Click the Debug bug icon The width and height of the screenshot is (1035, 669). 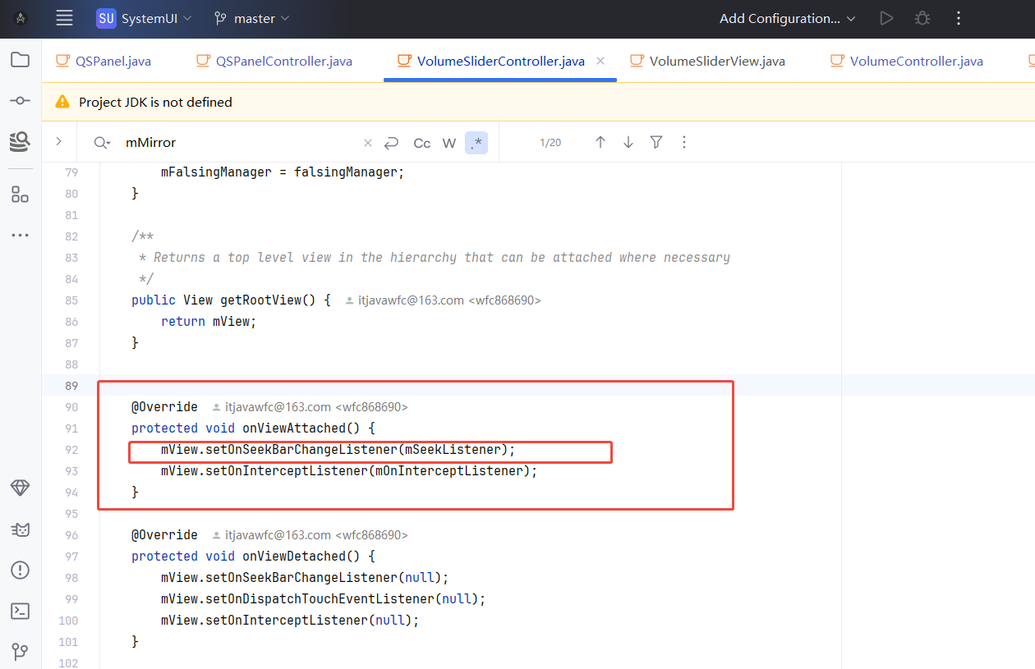tap(922, 18)
